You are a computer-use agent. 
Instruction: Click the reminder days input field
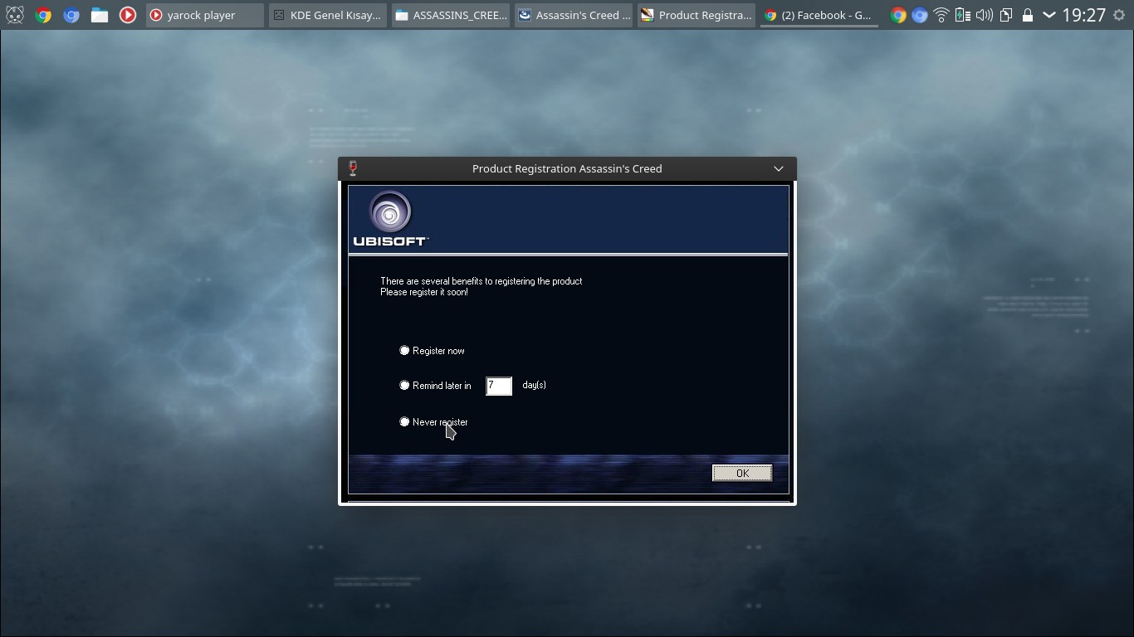click(x=498, y=386)
